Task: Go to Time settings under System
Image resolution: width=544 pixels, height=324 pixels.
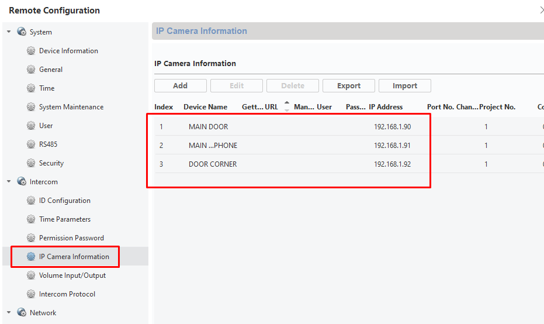Action: pyautogui.click(x=47, y=88)
